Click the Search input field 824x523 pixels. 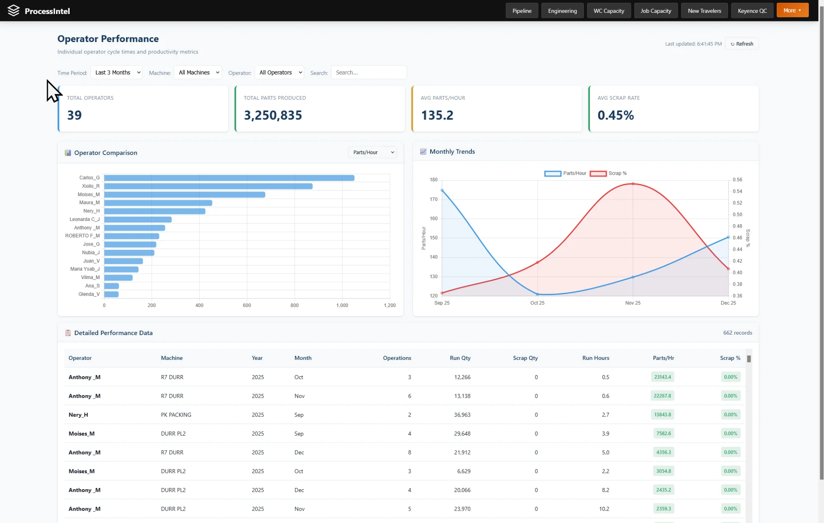368,73
